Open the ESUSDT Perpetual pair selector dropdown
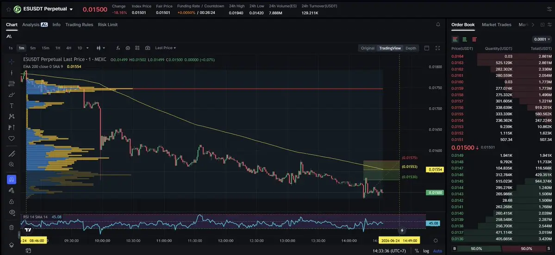The width and height of the screenshot is (555, 255). pyautogui.click(x=71, y=10)
